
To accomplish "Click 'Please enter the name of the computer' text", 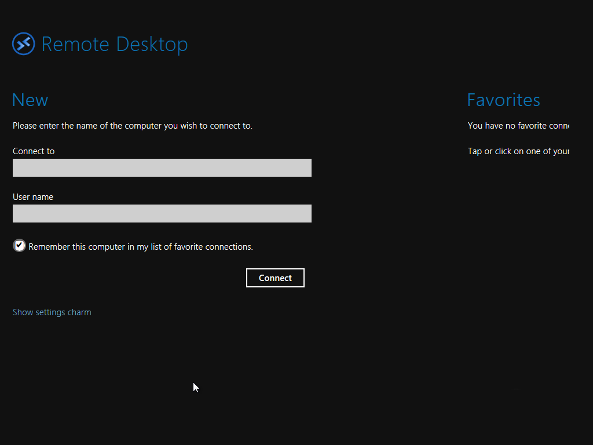I will (x=133, y=126).
